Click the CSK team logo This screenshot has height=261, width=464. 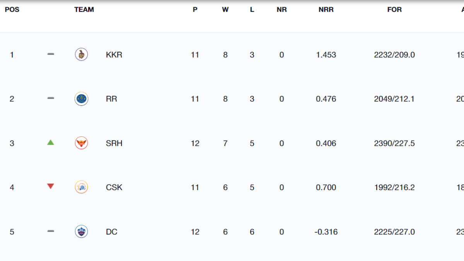tap(81, 187)
